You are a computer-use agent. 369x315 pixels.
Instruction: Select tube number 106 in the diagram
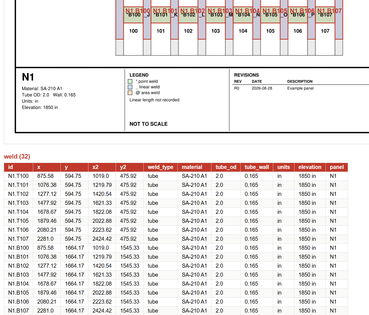[x=298, y=31]
